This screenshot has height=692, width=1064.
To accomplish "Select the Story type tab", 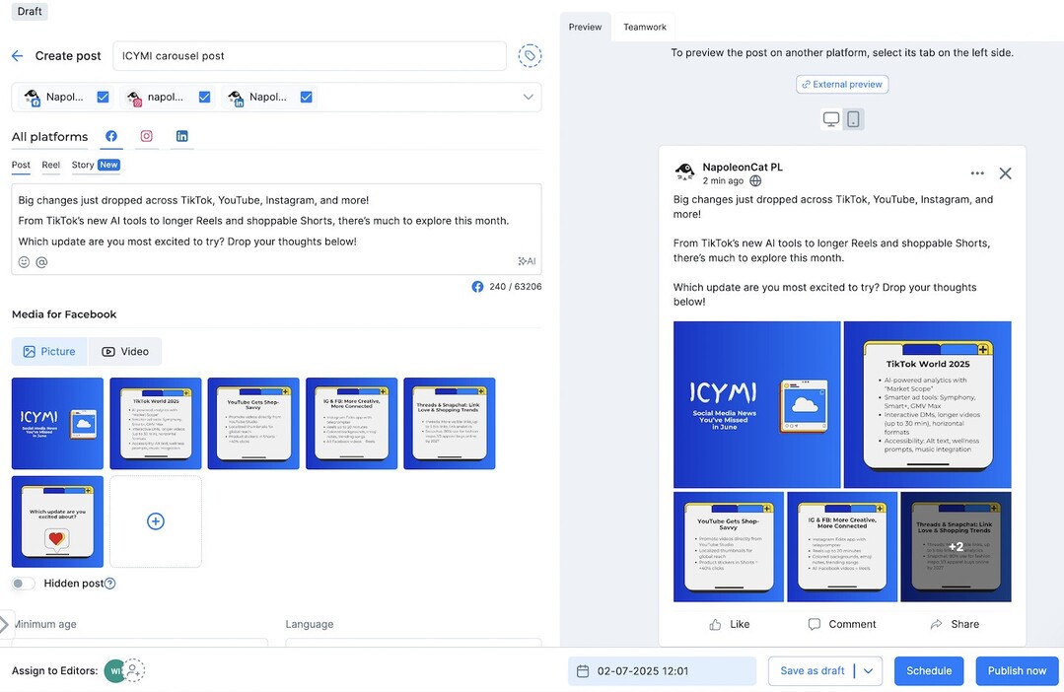I will pyautogui.click(x=96, y=165).
